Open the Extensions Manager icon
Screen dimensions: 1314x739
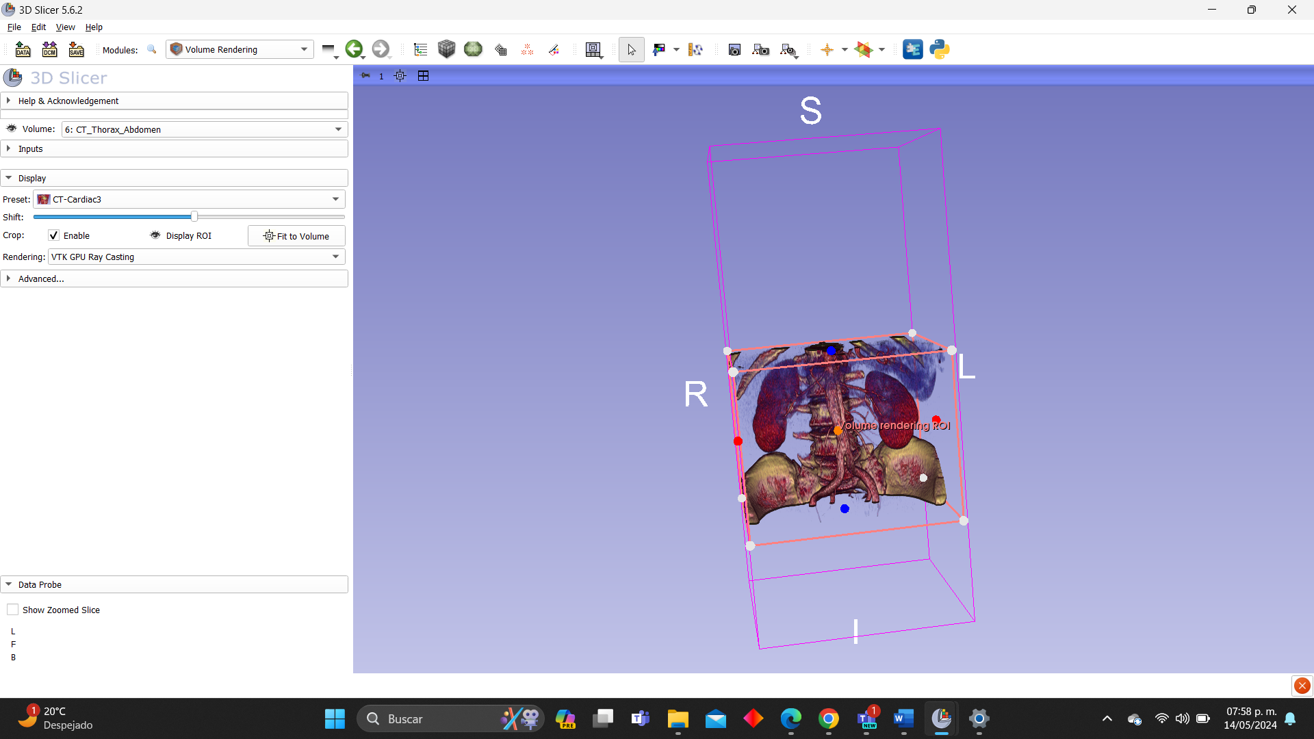[912, 49]
